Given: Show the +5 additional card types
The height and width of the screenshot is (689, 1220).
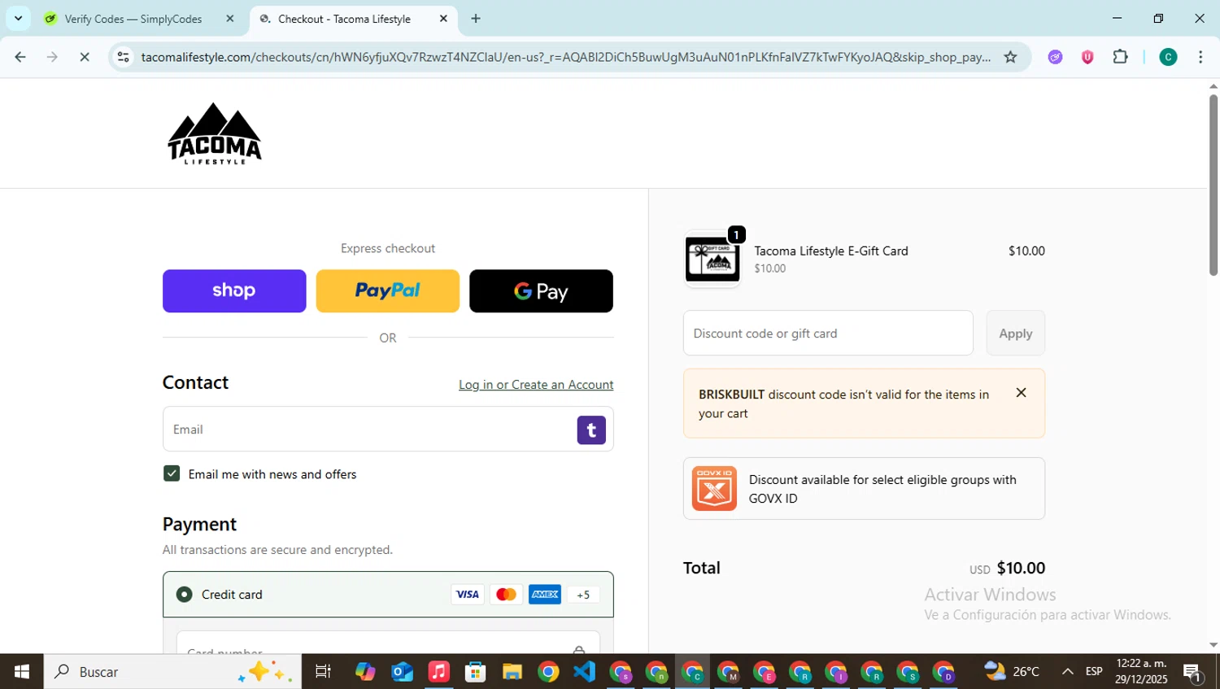Looking at the screenshot, I should pos(583,595).
